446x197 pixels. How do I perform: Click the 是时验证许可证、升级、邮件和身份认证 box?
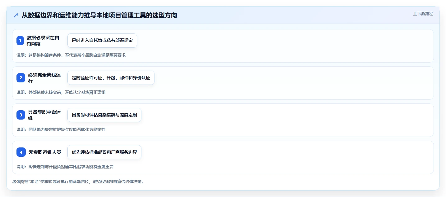point(111,78)
